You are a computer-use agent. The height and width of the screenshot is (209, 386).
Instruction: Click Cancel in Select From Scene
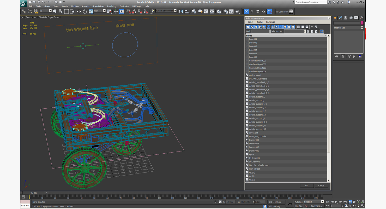tap(321, 185)
